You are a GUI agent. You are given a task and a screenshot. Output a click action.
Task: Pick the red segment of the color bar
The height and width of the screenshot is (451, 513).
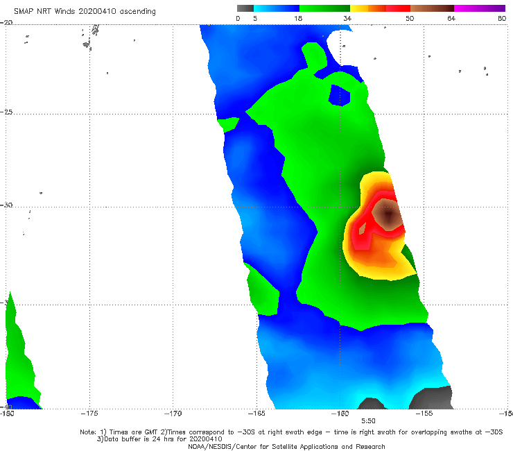point(398,8)
